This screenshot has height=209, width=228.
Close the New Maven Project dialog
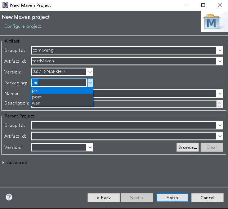tap(220, 5)
